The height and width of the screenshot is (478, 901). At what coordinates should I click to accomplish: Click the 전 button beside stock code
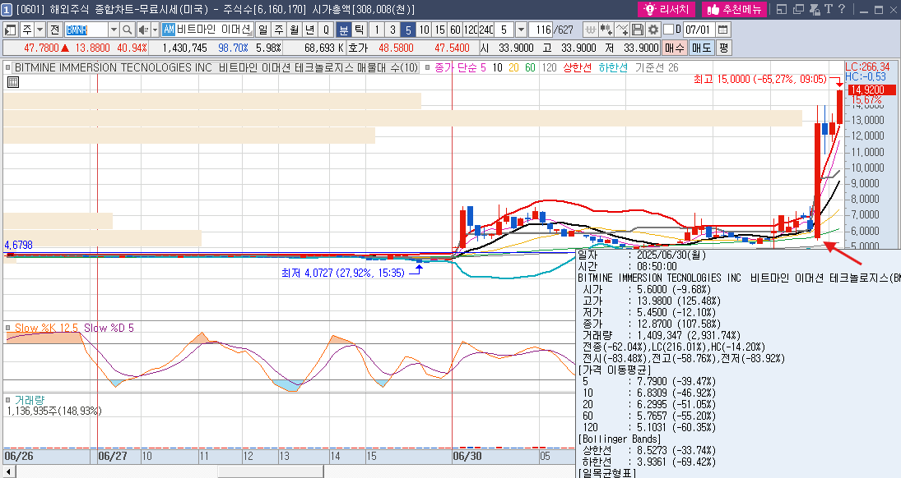point(54,30)
